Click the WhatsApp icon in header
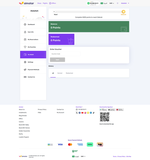The height and width of the screenshot is (160, 150). 88,3
